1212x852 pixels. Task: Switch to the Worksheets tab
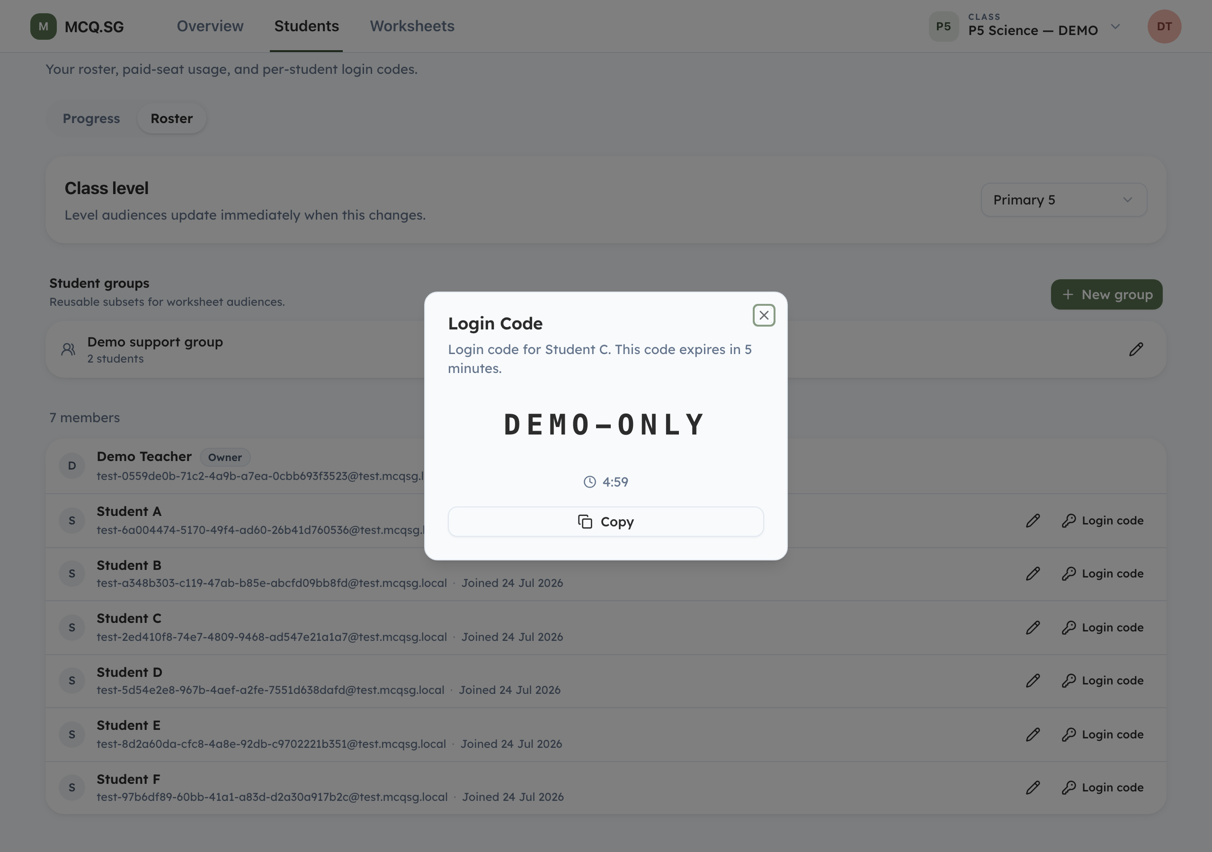pos(412,26)
